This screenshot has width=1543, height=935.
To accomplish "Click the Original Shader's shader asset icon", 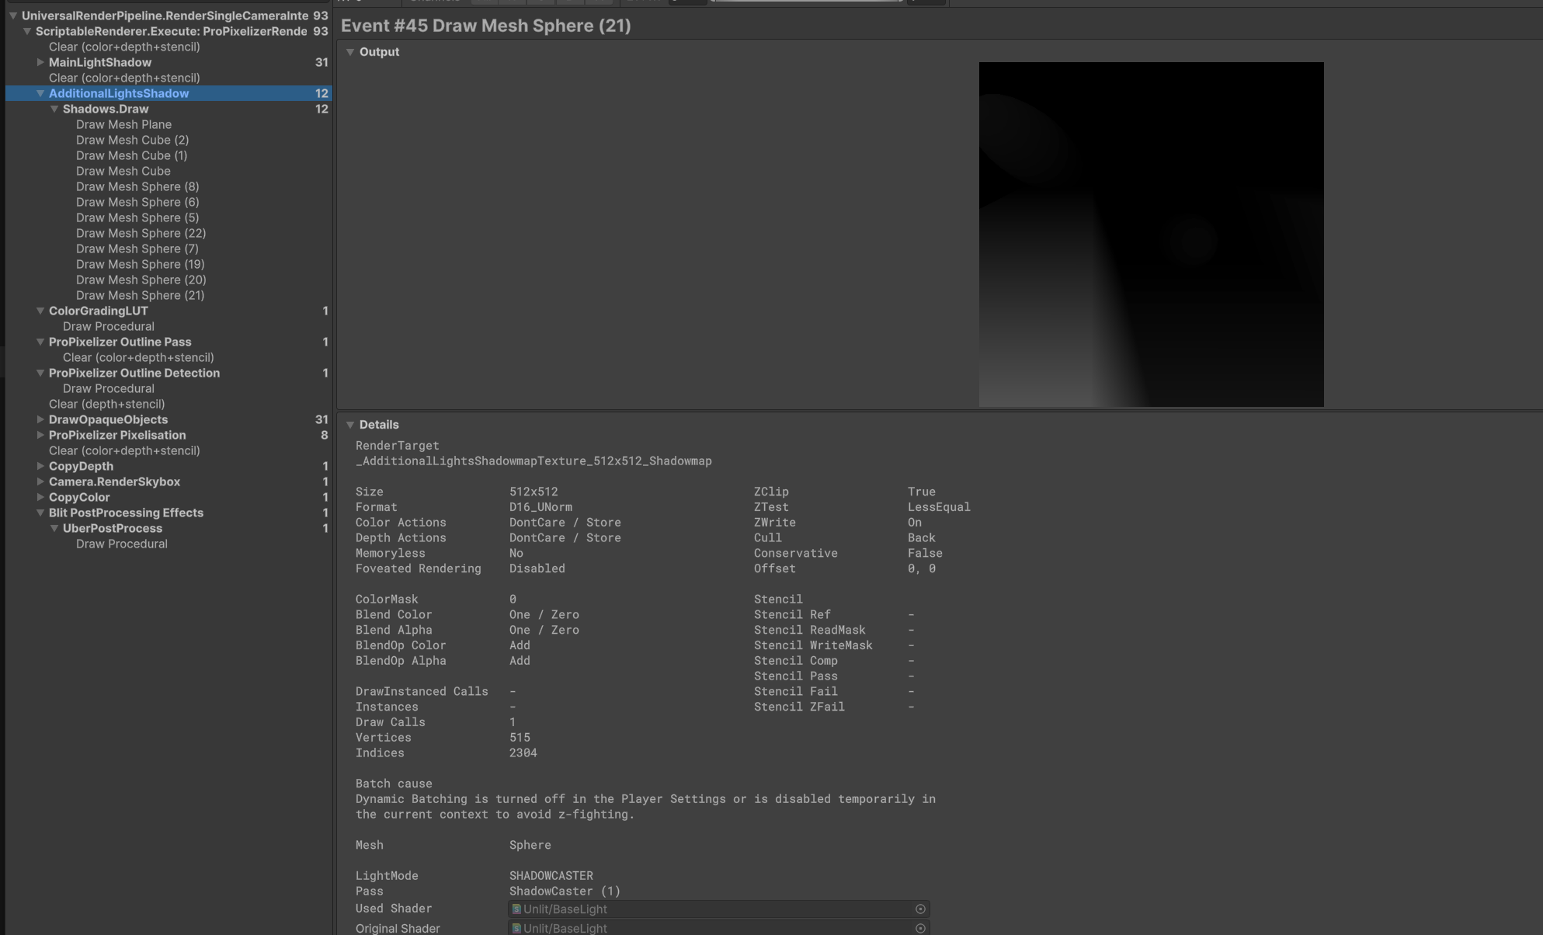I will click(516, 928).
